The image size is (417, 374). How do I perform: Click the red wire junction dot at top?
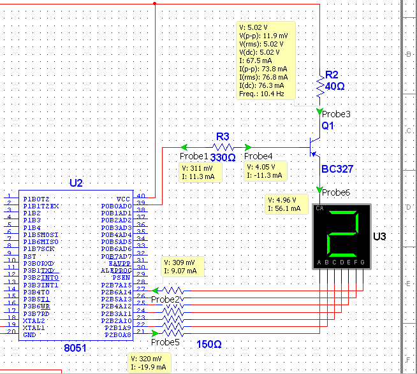[x=154, y=3]
